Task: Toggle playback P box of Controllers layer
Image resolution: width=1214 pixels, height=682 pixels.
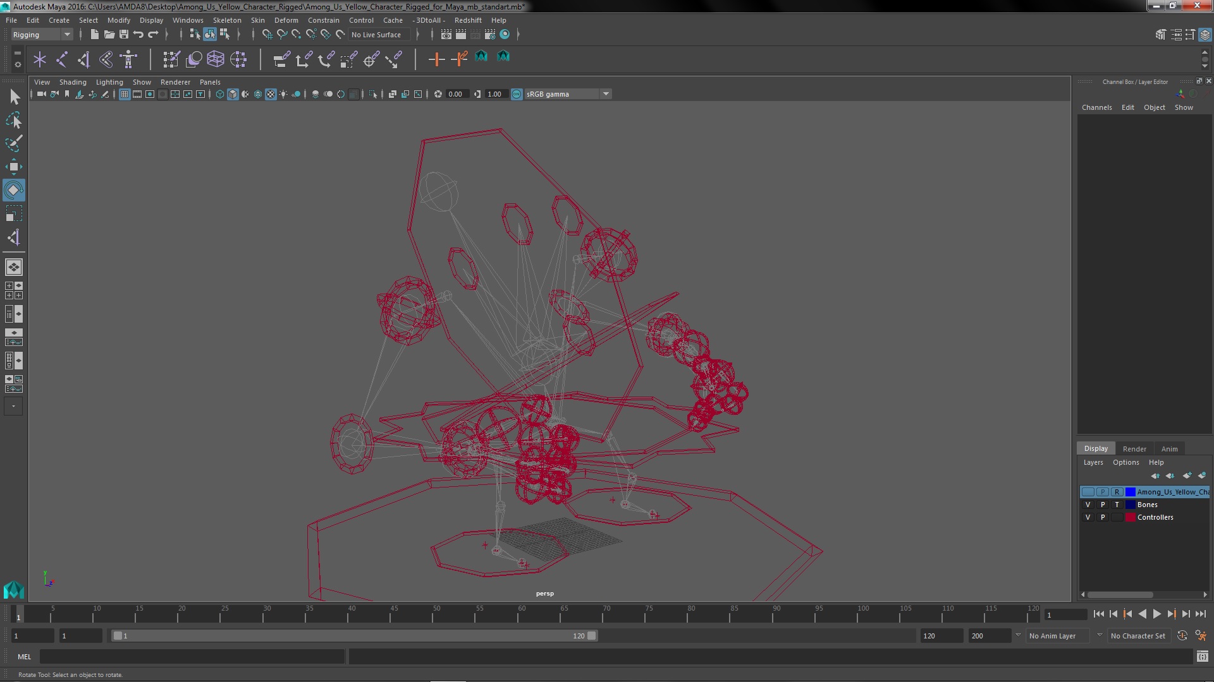Action: coord(1102,517)
